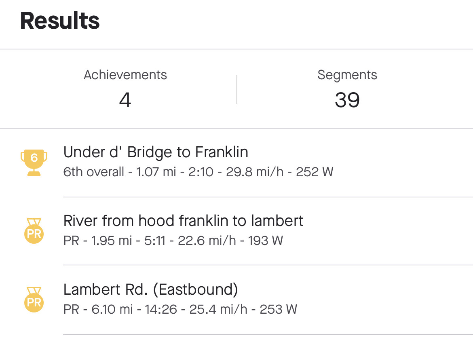Click the gold 6th place trophy icon
The height and width of the screenshot is (344, 473).
34,162
